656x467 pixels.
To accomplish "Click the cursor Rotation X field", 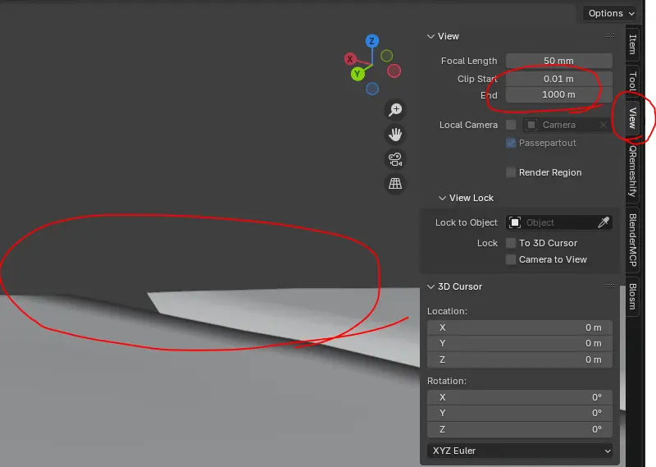I will [x=520, y=397].
